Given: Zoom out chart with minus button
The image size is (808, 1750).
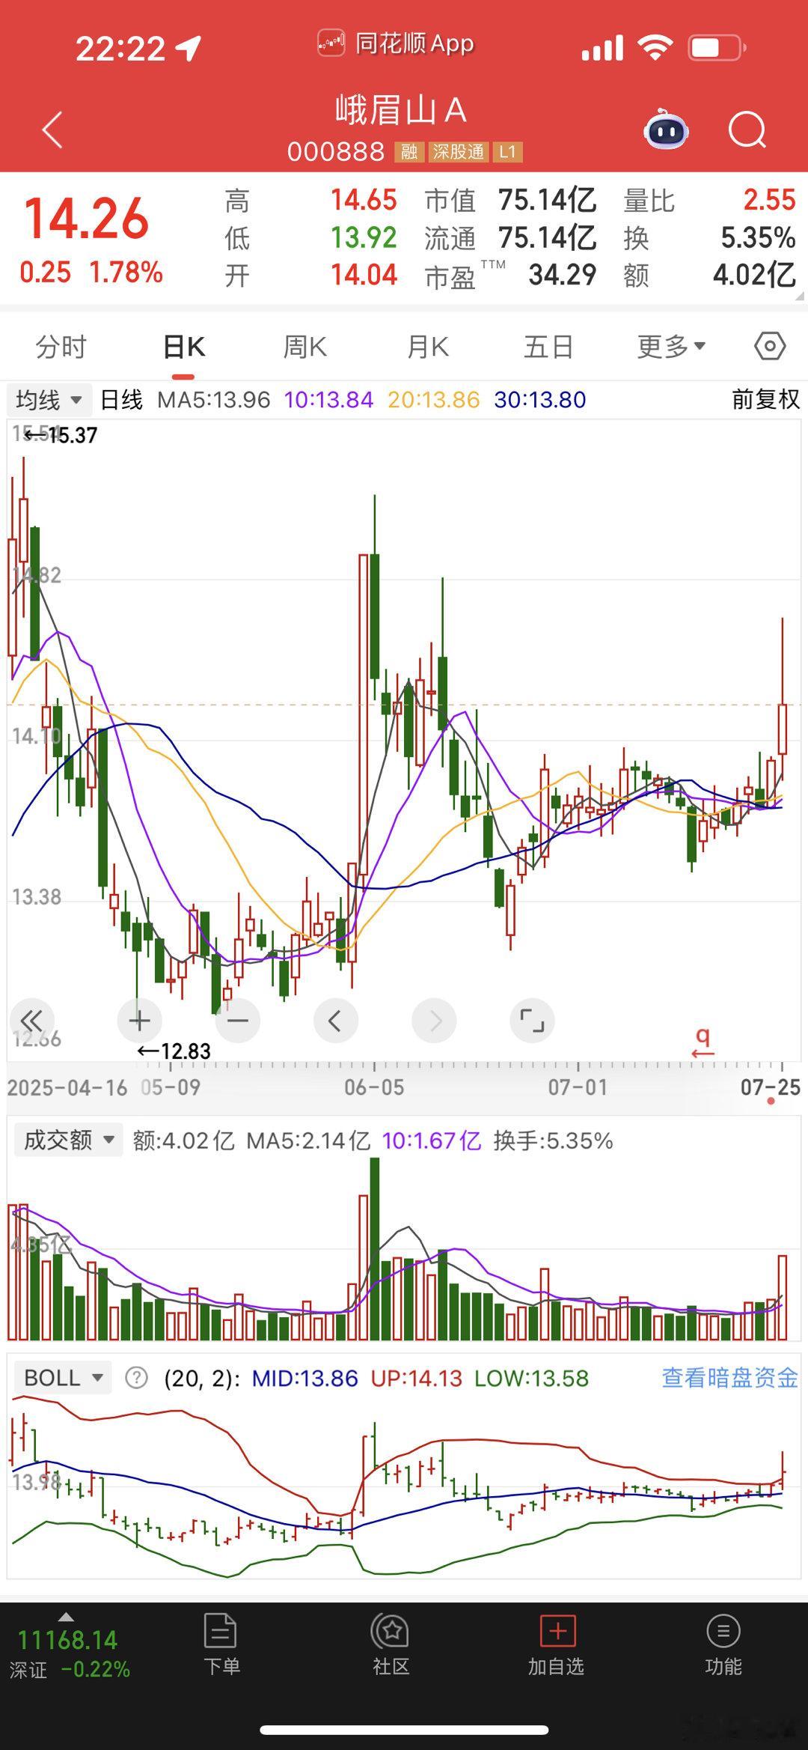Looking at the screenshot, I should pyautogui.click(x=237, y=1021).
